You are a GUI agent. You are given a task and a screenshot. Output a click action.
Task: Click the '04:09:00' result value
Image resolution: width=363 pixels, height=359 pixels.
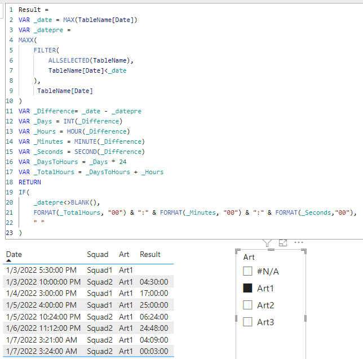154,340
